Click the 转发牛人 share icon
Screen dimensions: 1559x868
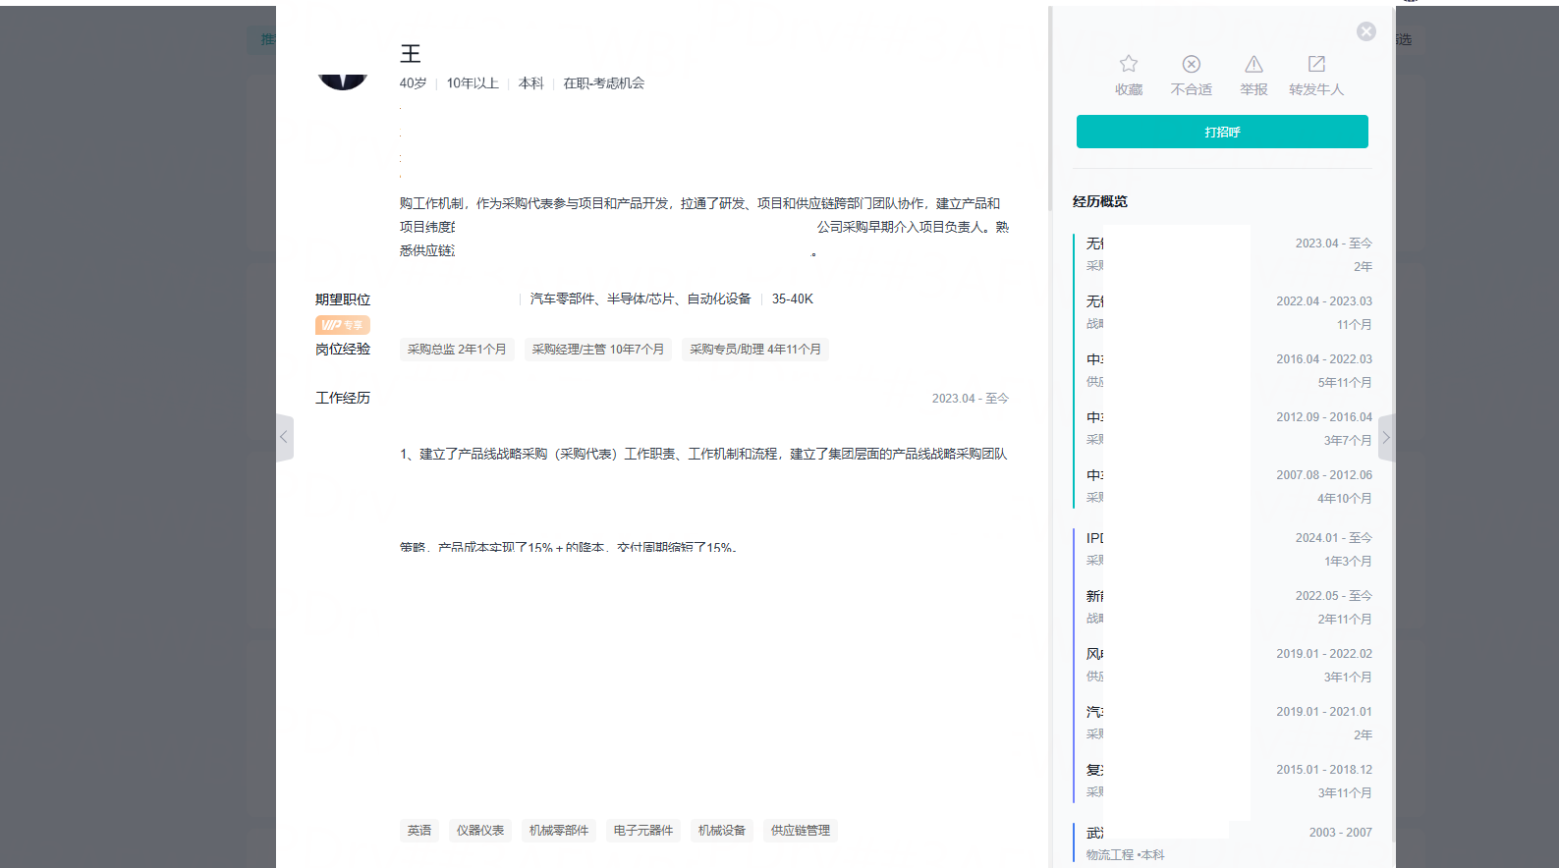pyautogui.click(x=1316, y=64)
